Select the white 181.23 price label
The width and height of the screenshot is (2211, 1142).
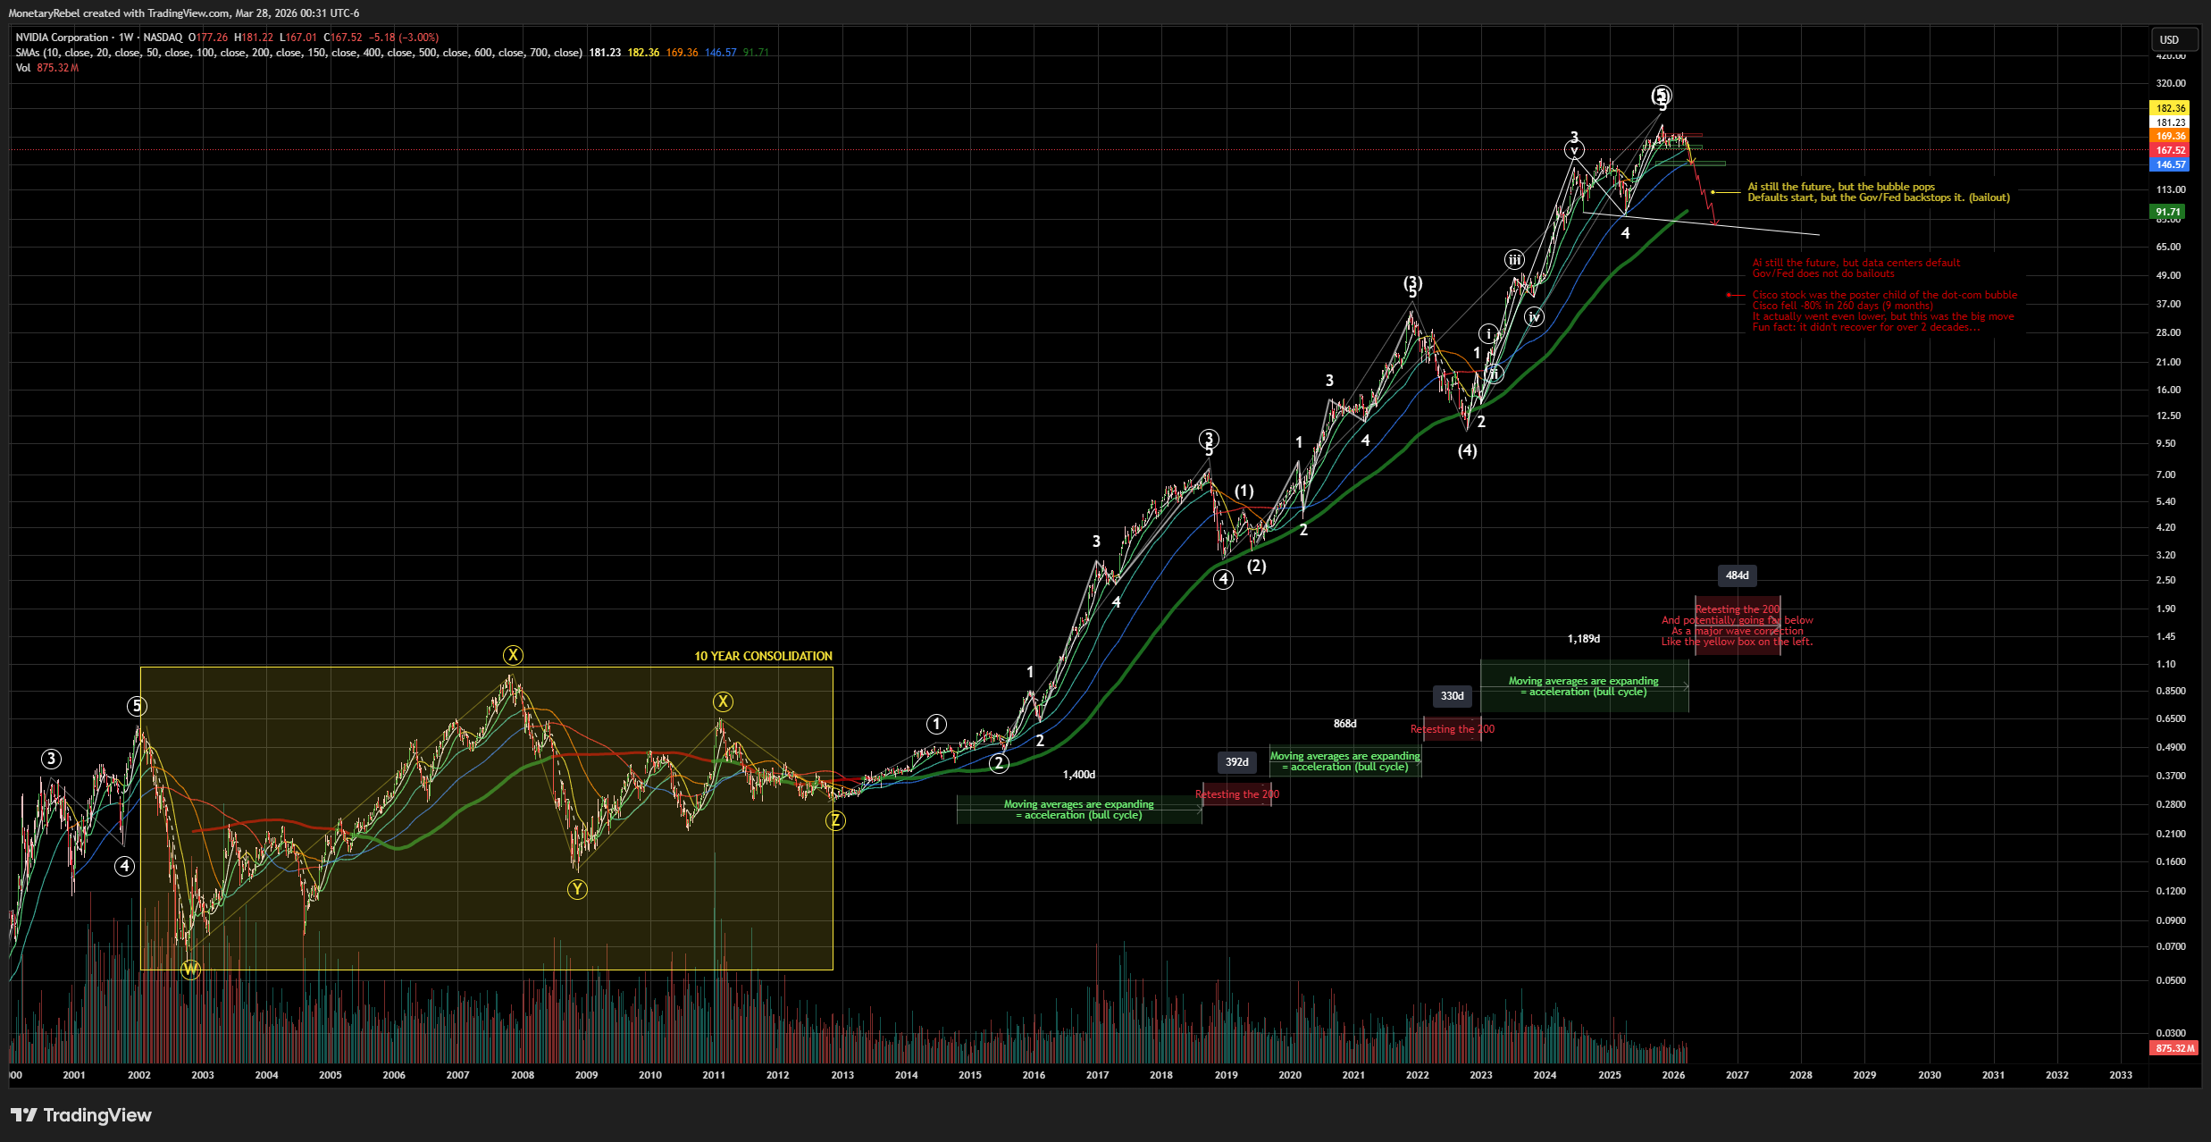(x=2170, y=122)
